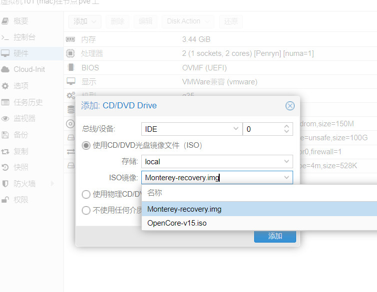Click the SCSI controller database icon

[71, 109]
